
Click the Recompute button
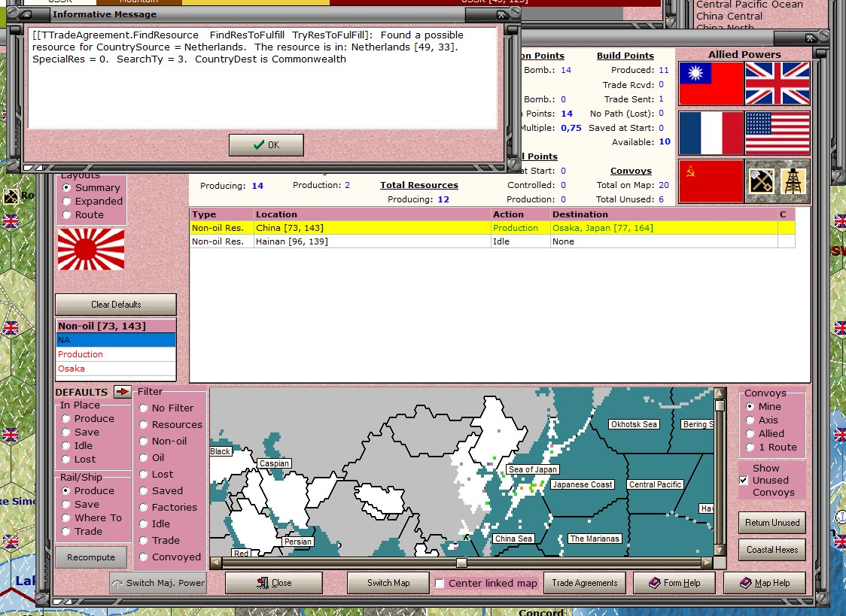click(91, 557)
